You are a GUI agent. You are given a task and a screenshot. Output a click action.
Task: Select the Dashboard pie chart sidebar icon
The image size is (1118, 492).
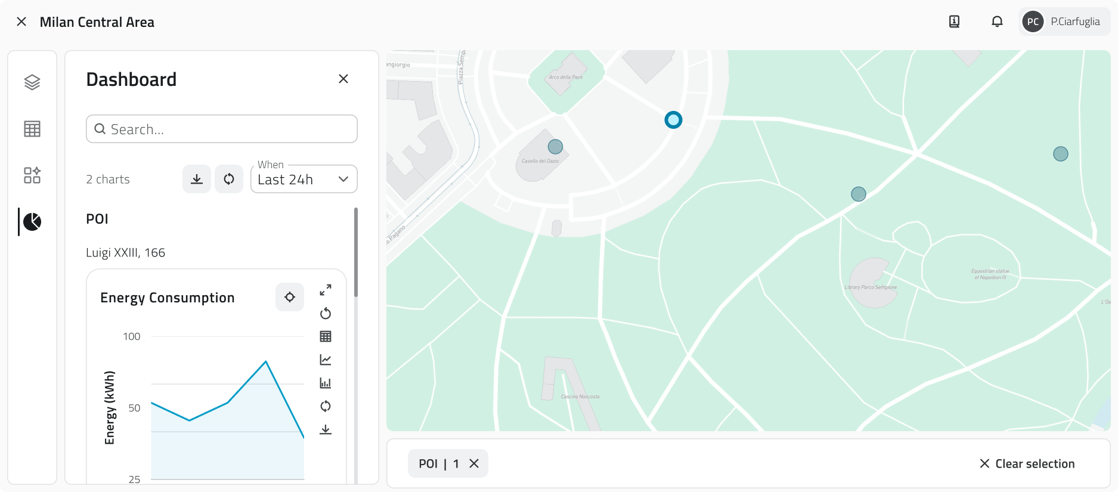32,222
